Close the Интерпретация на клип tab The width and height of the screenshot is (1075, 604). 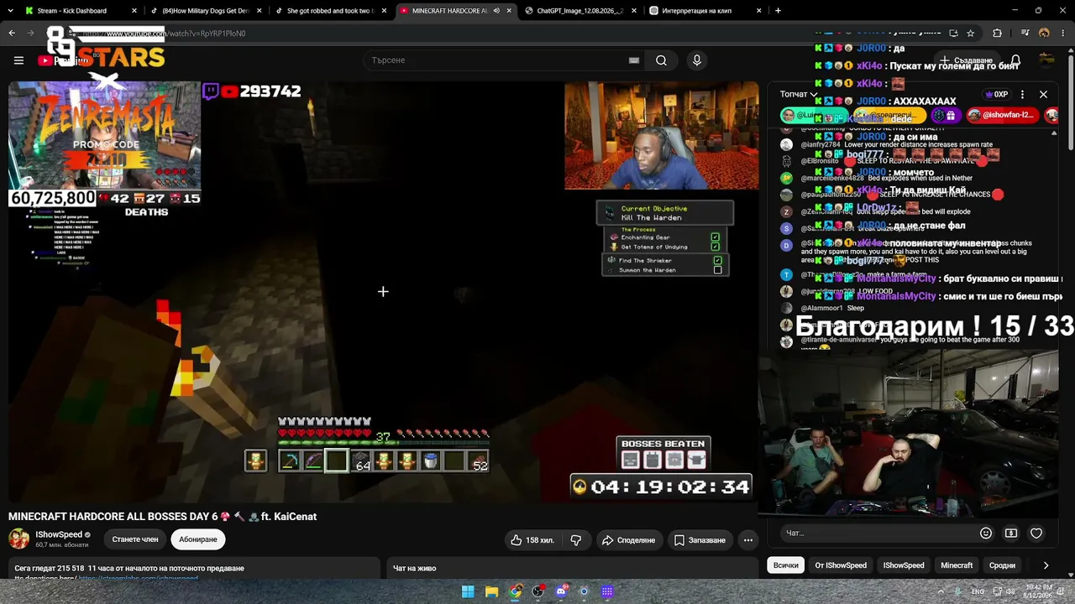click(x=758, y=11)
